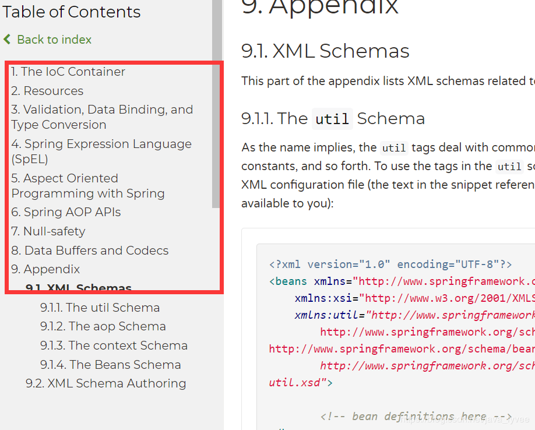
Task: Select 9. Appendix in contents
Action: point(45,269)
